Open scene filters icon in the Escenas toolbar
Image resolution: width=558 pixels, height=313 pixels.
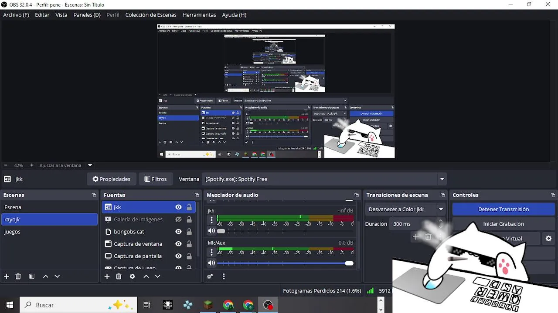[32, 276]
